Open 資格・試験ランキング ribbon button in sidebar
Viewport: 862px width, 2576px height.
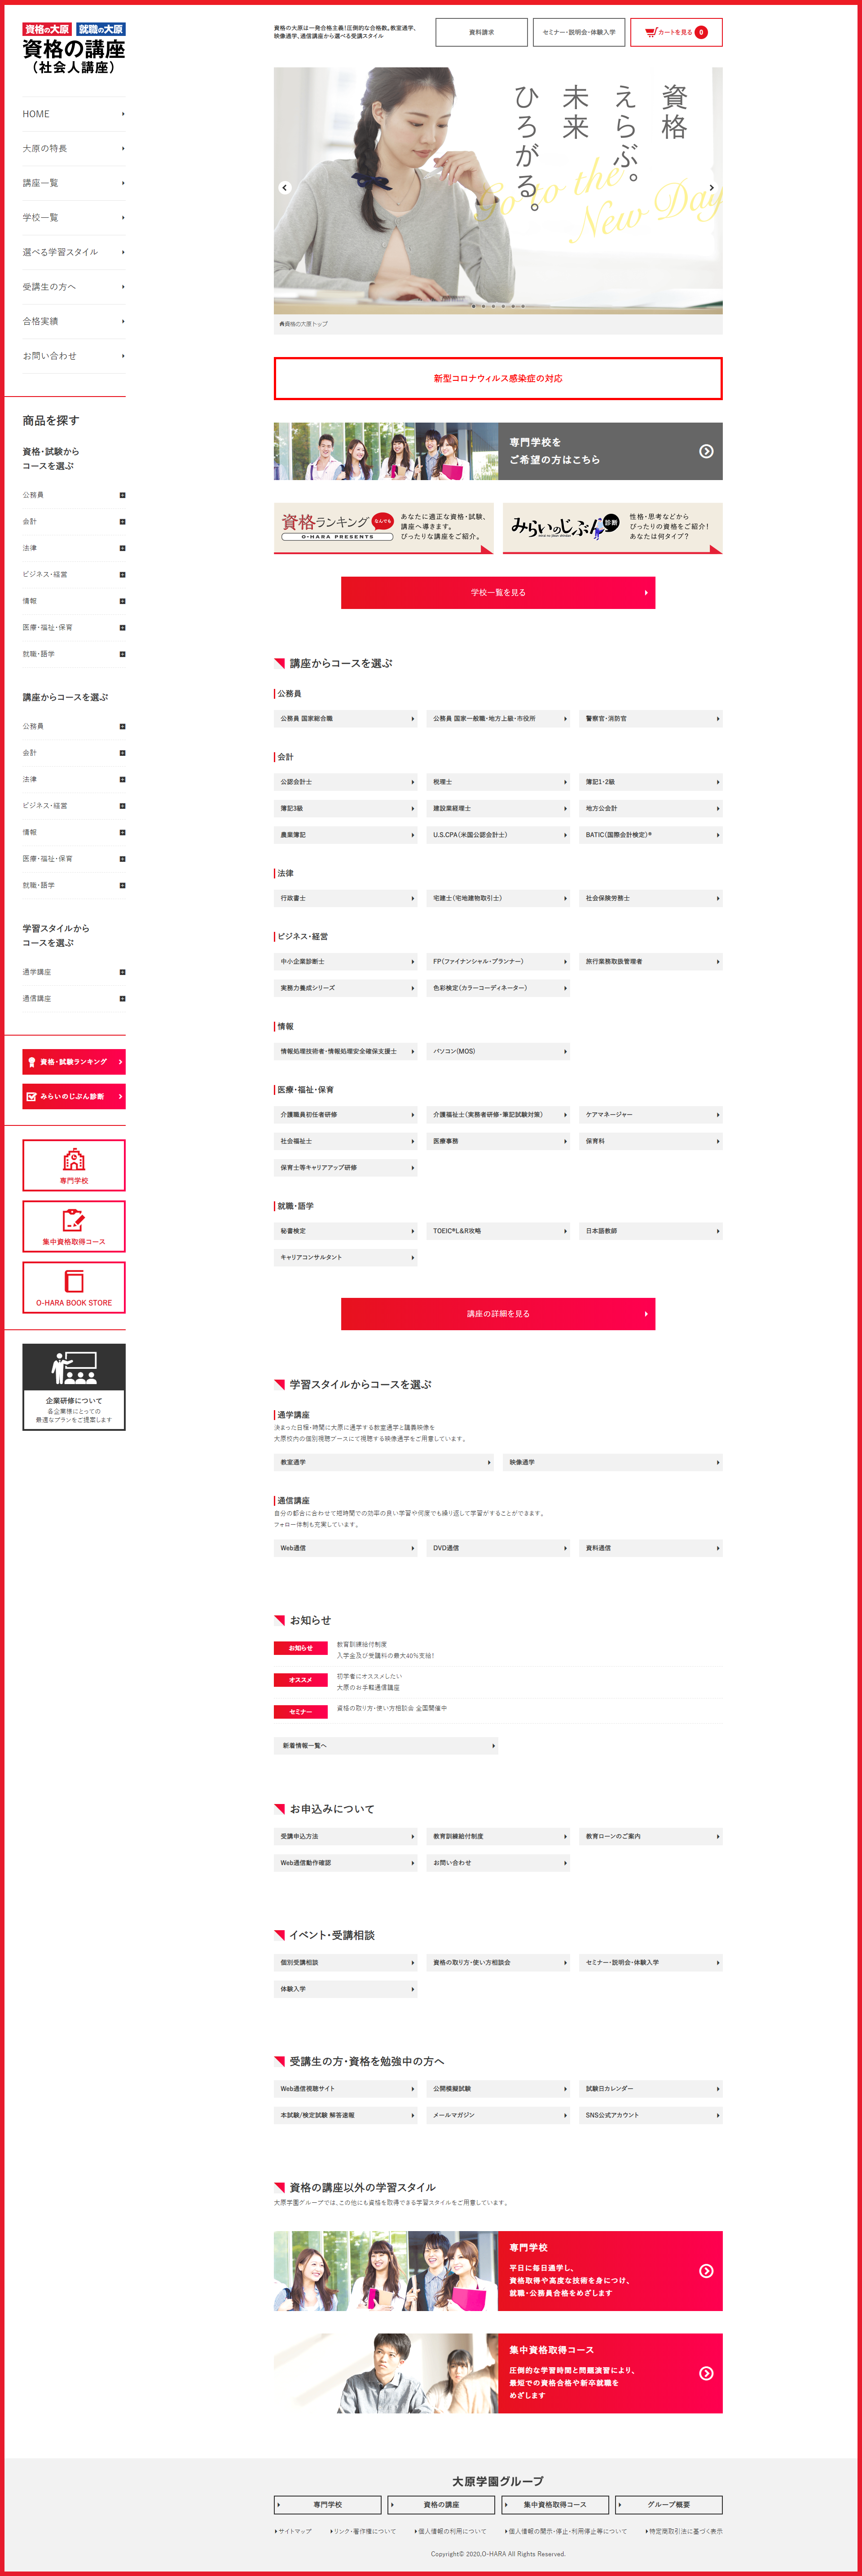[74, 1061]
